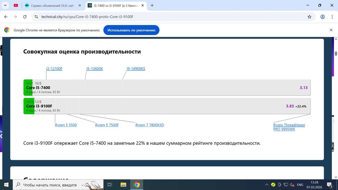Open the tab search dropdown arrow

(5, 5)
